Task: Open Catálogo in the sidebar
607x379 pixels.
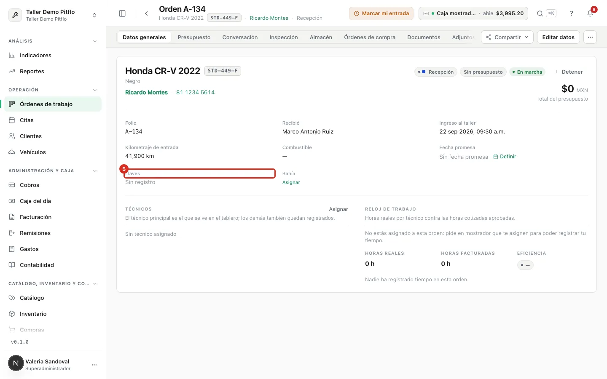Action: point(53,298)
